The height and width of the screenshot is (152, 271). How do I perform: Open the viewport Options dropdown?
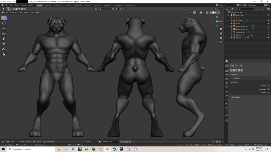click(x=219, y=9)
